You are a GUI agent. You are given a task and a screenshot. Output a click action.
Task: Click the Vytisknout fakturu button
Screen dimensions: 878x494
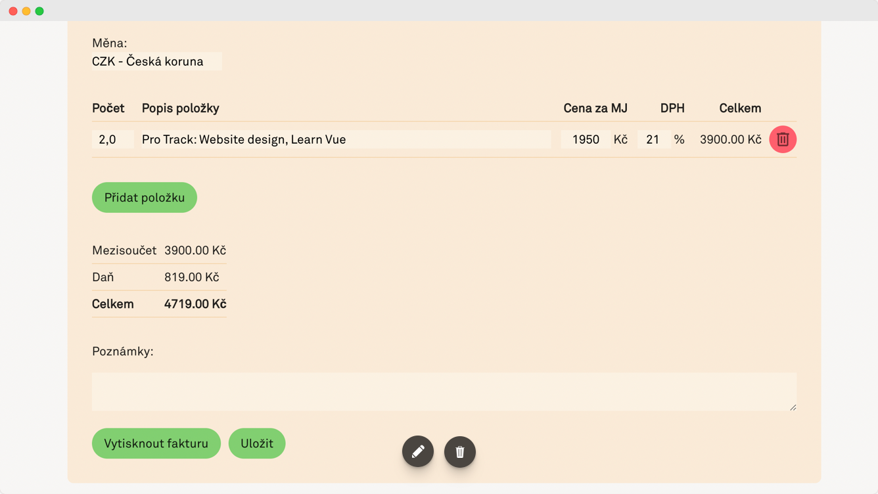(156, 443)
